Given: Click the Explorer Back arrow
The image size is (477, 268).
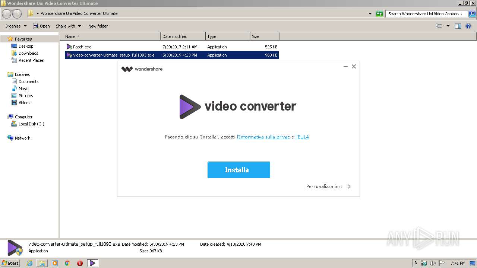Looking at the screenshot, I should pyautogui.click(x=7, y=14).
